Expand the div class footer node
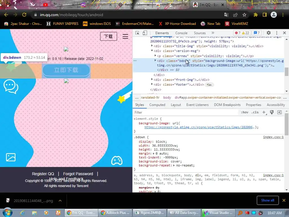The image size is (289, 217). [x=152, y=84]
